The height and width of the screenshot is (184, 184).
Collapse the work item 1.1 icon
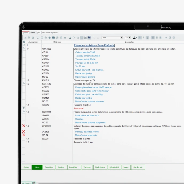[24, 49]
